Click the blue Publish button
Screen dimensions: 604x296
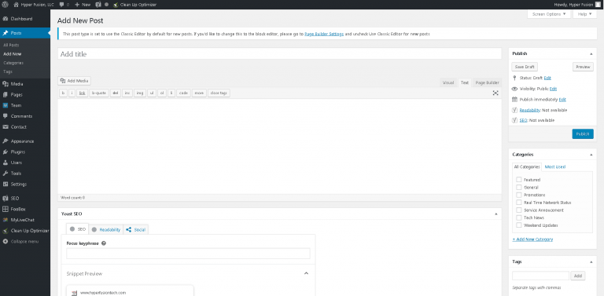pyautogui.click(x=583, y=133)
